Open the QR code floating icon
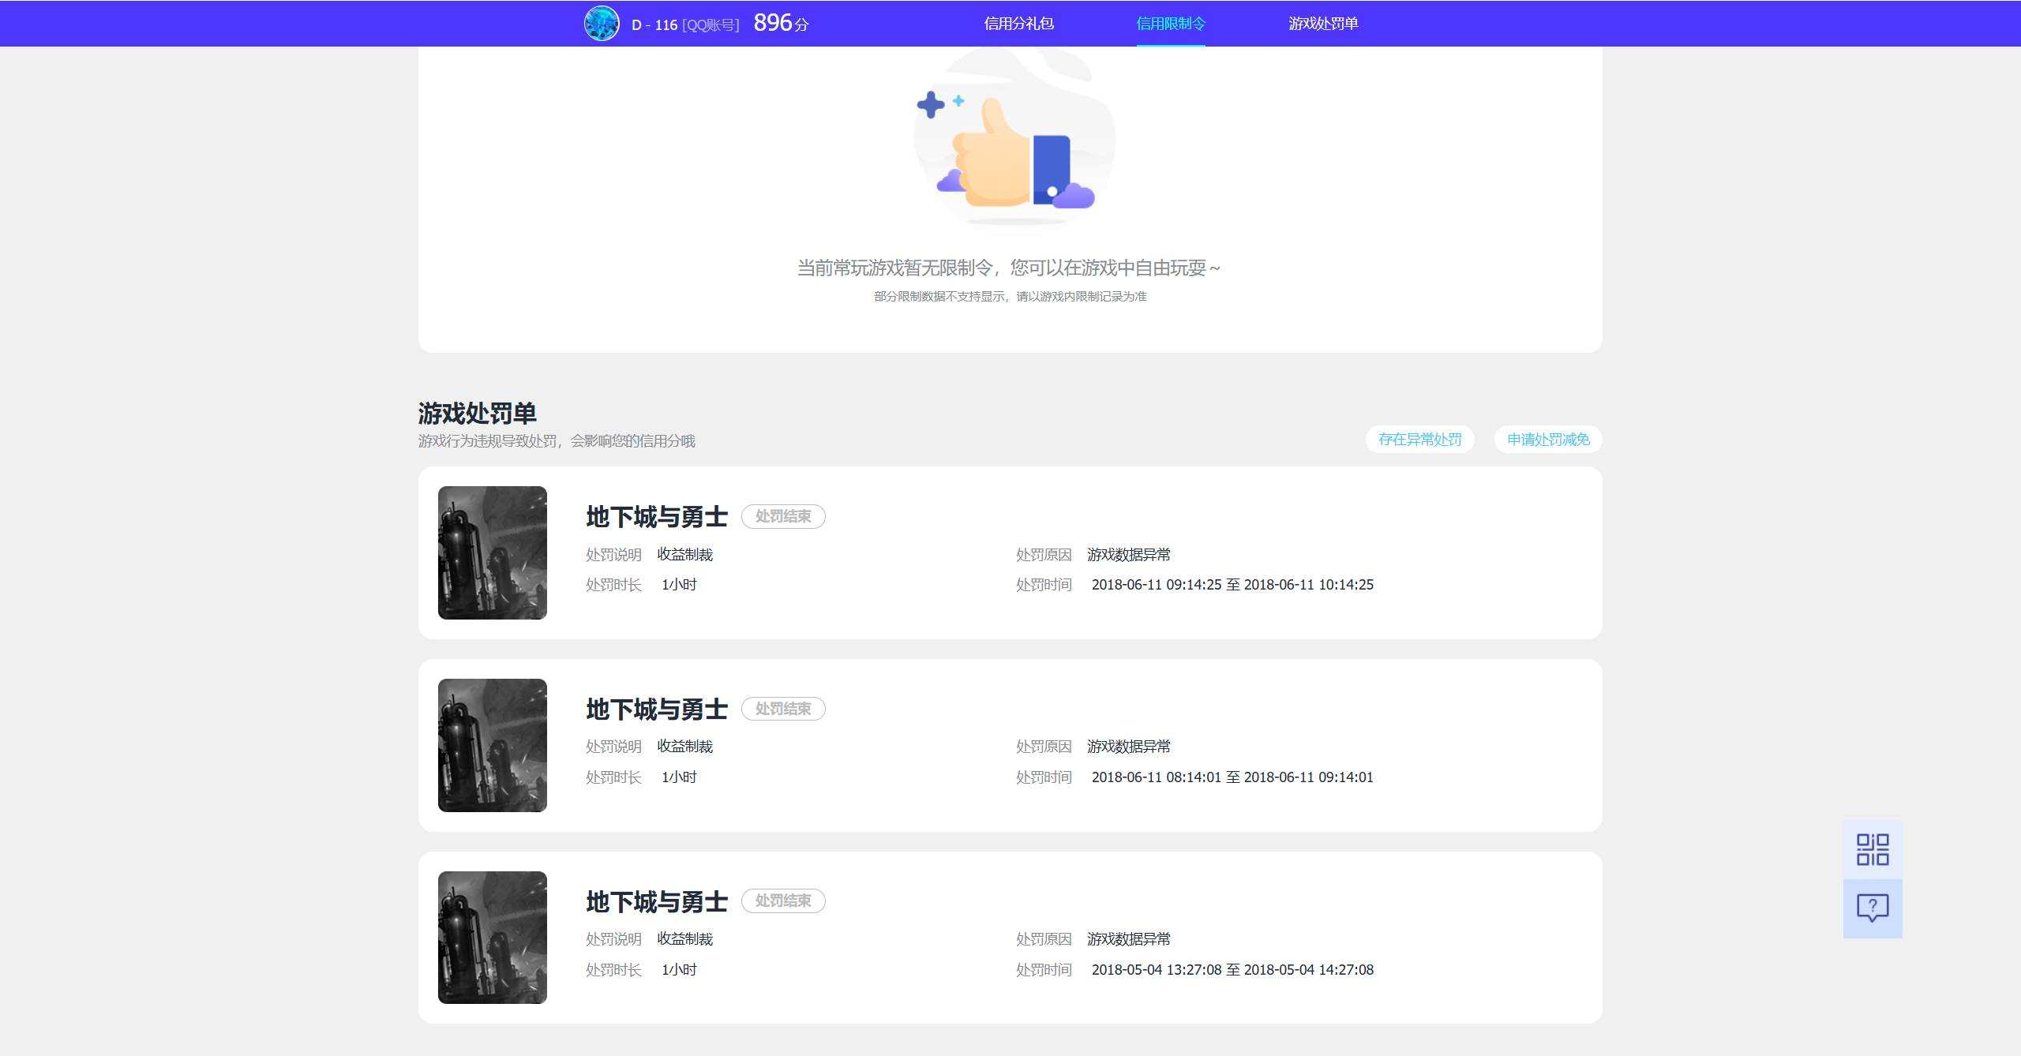Image resolution: width=2021 pixels, height=1056 pixels. point(1873,850)
